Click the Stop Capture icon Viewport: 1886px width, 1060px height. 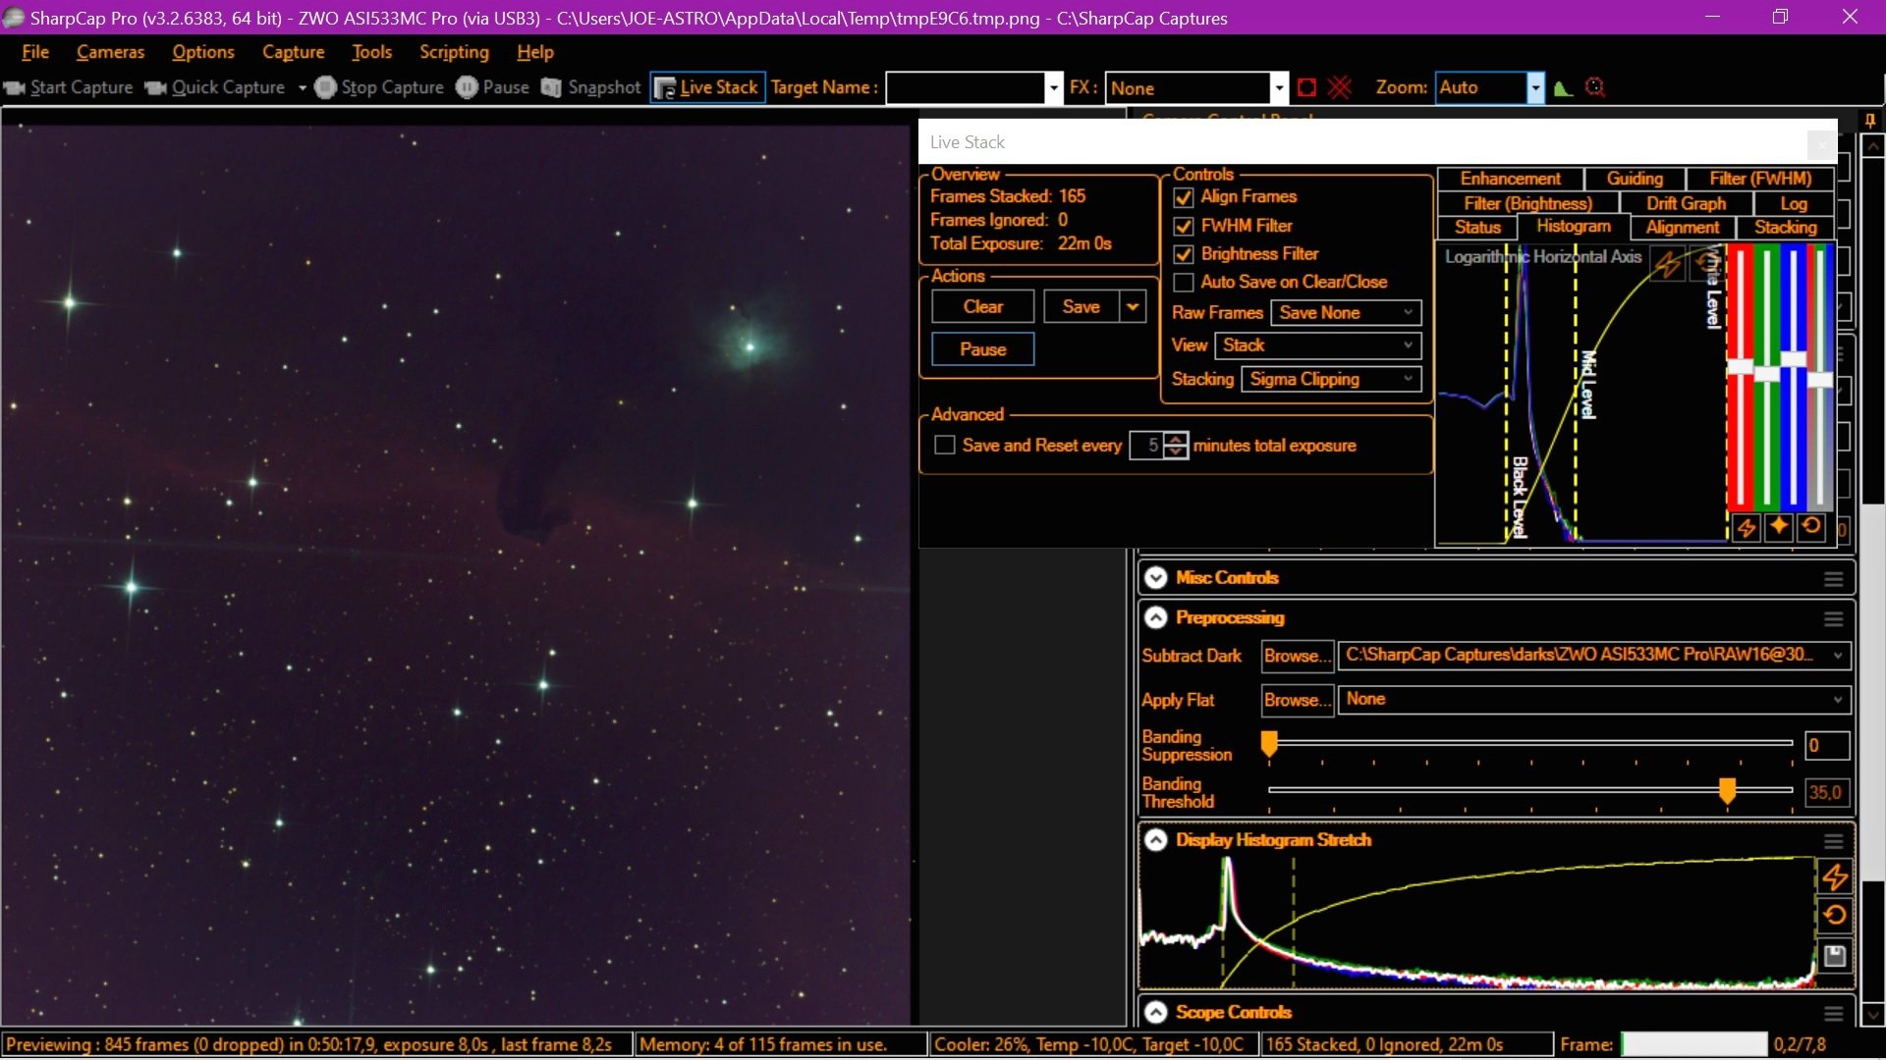point(326,87)
